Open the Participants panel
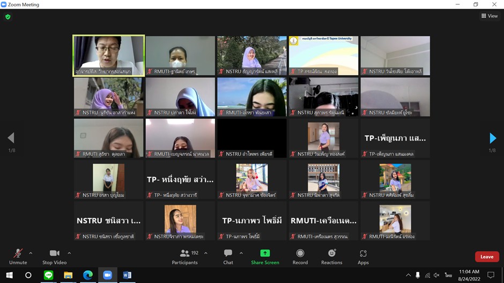This screenshot has height=283, width=504. tap(185, 256)
